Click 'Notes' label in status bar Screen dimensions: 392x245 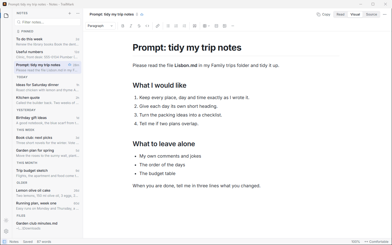coord(14,242)
